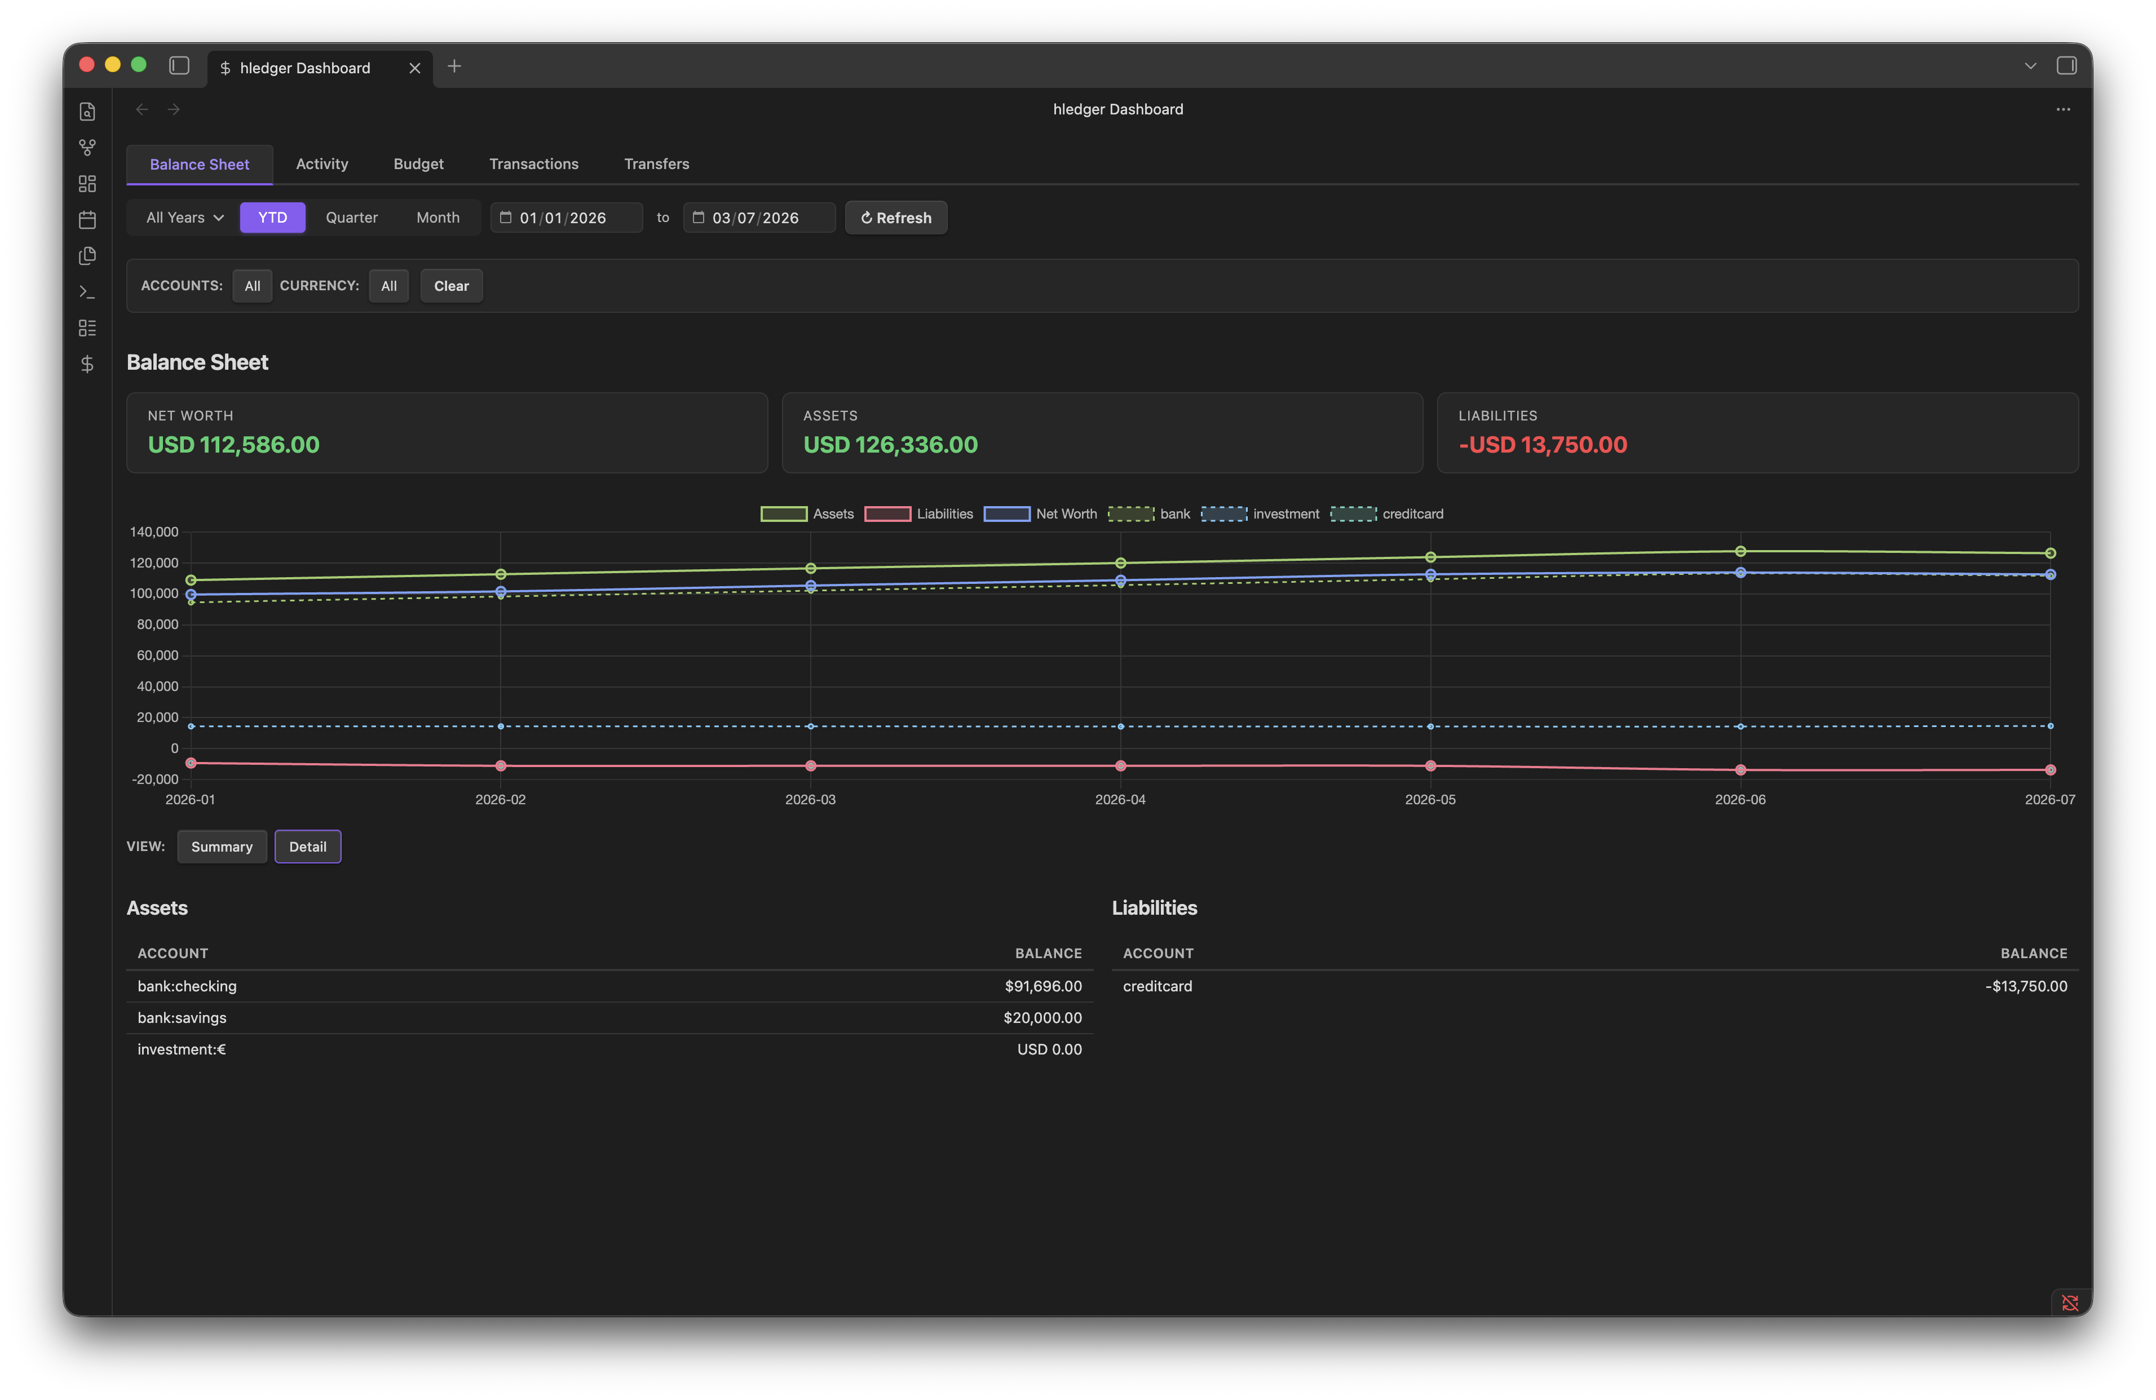Click the Liabilities -USD 13,750.00 value
The image size is (2156, 1400).
(x=1543, y=445)
